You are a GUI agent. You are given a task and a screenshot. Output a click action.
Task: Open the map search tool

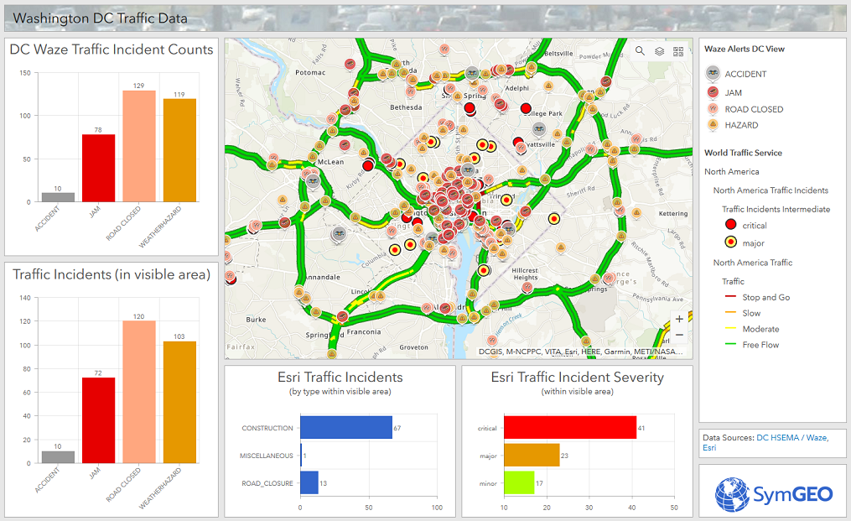point(641,51)
